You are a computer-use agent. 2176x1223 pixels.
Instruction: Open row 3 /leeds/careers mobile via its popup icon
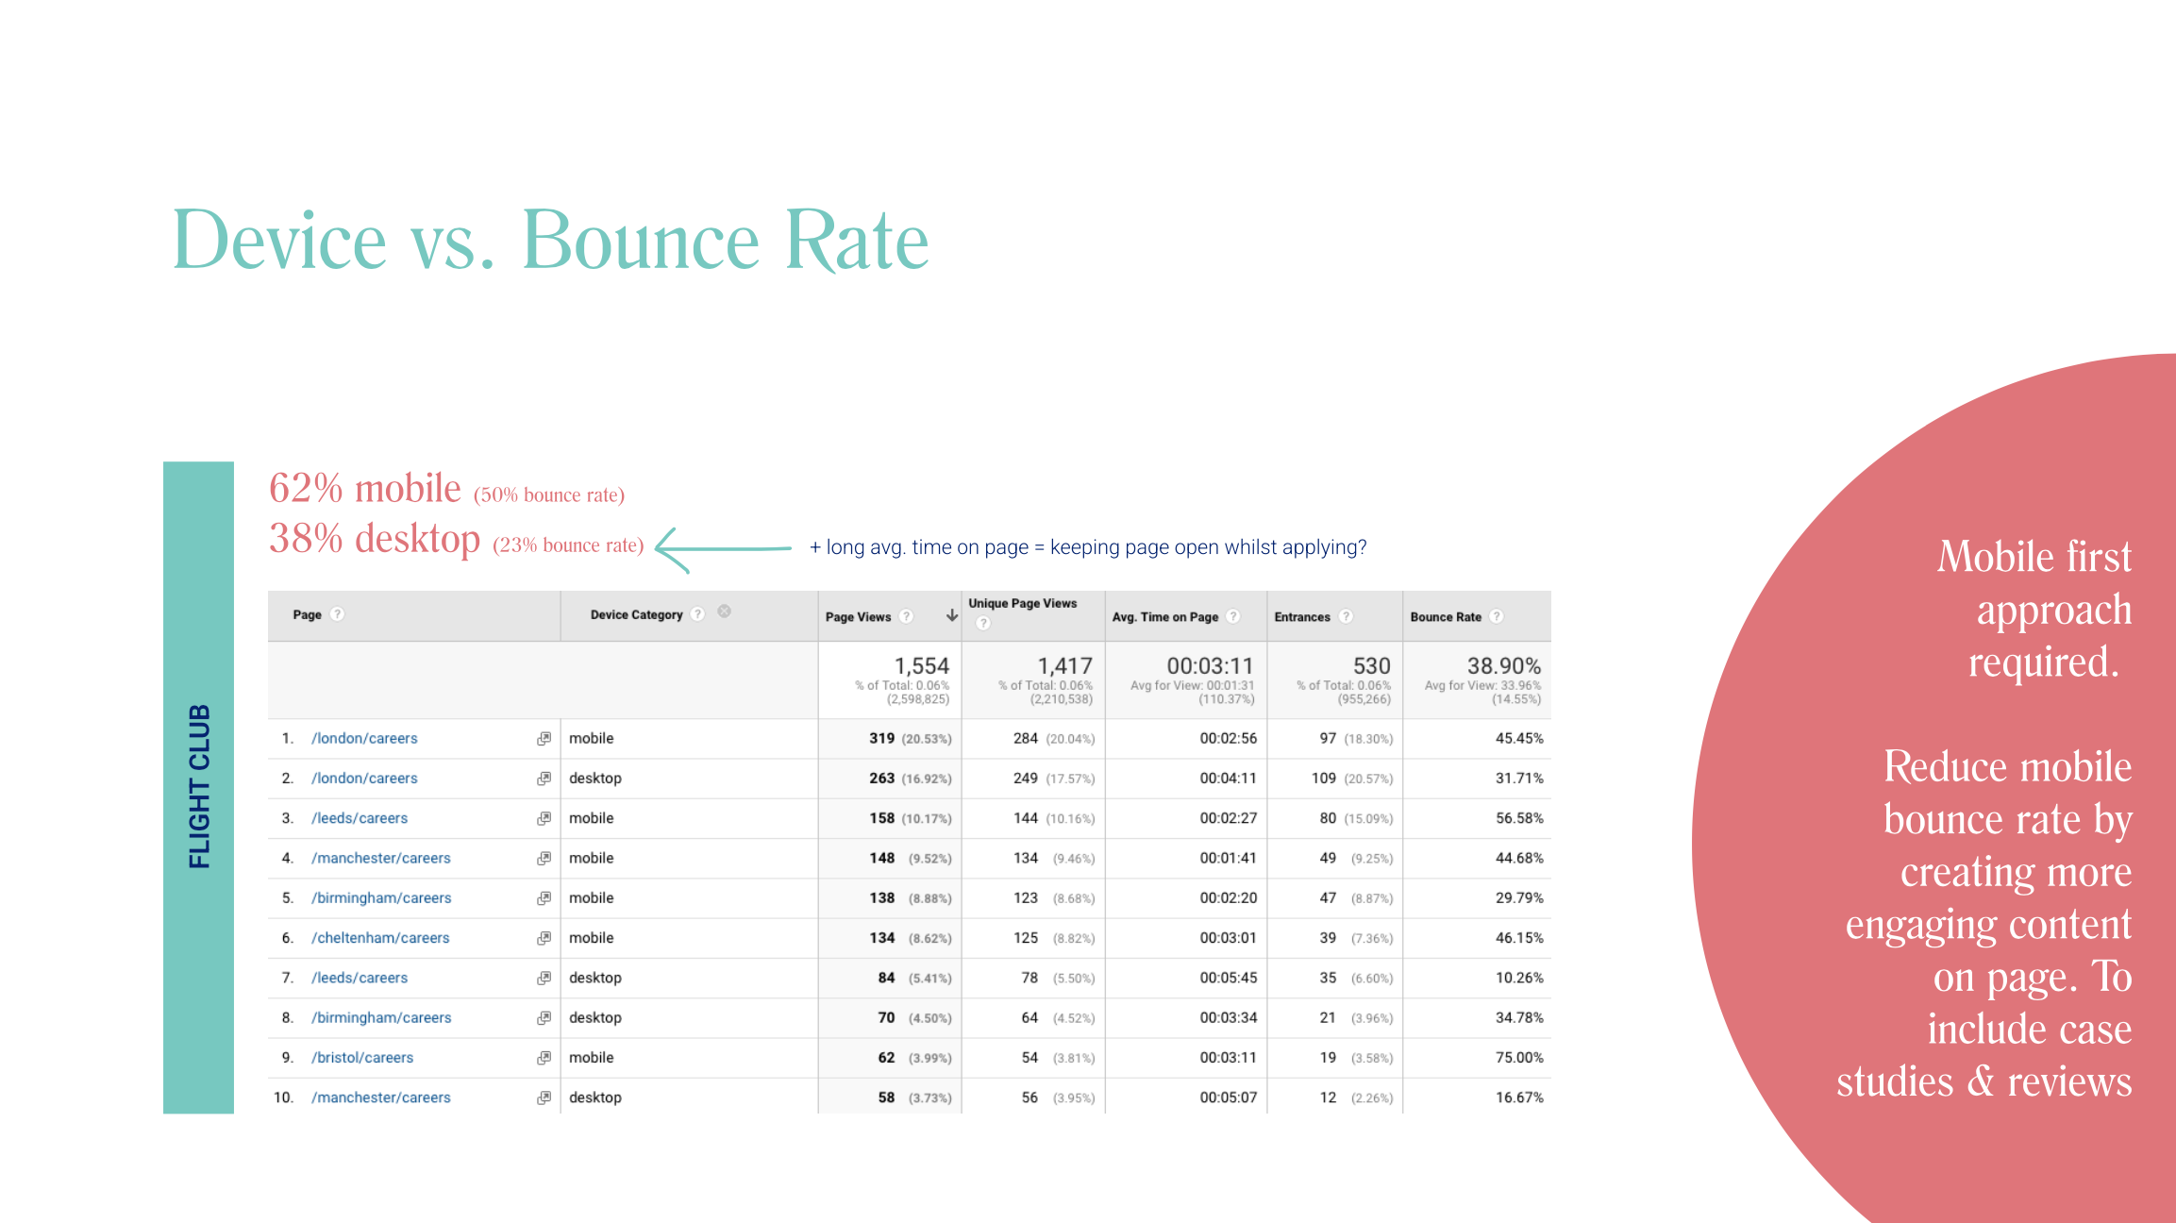pos(544,818)
